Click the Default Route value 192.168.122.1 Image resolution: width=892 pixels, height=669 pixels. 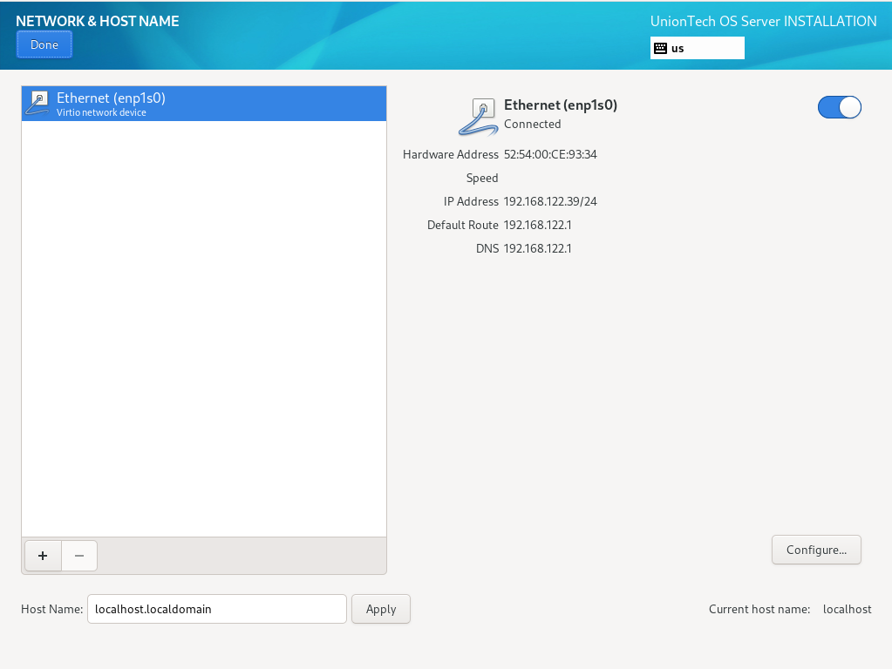pyautogui.click(x=538, y=225)
